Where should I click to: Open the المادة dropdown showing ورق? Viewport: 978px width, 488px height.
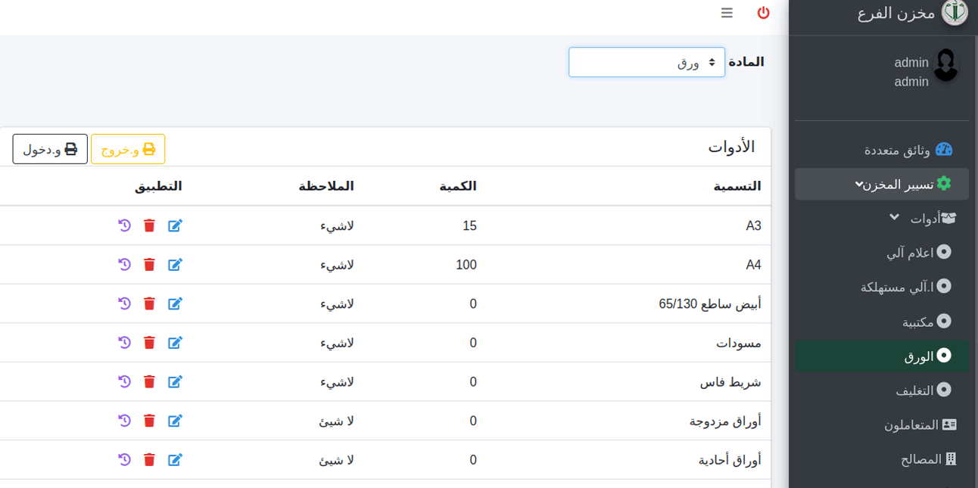point(646,62)
